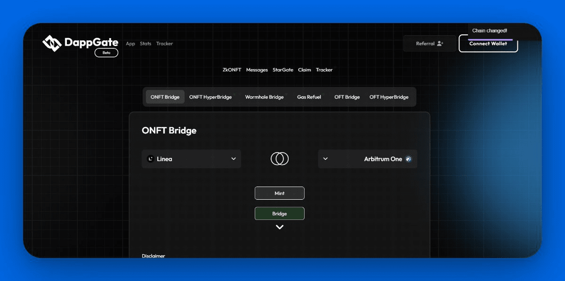Open the OFT HyperBridge tab
The height and width of the screenshot is (281, 565).
click(x=389, y=97)
